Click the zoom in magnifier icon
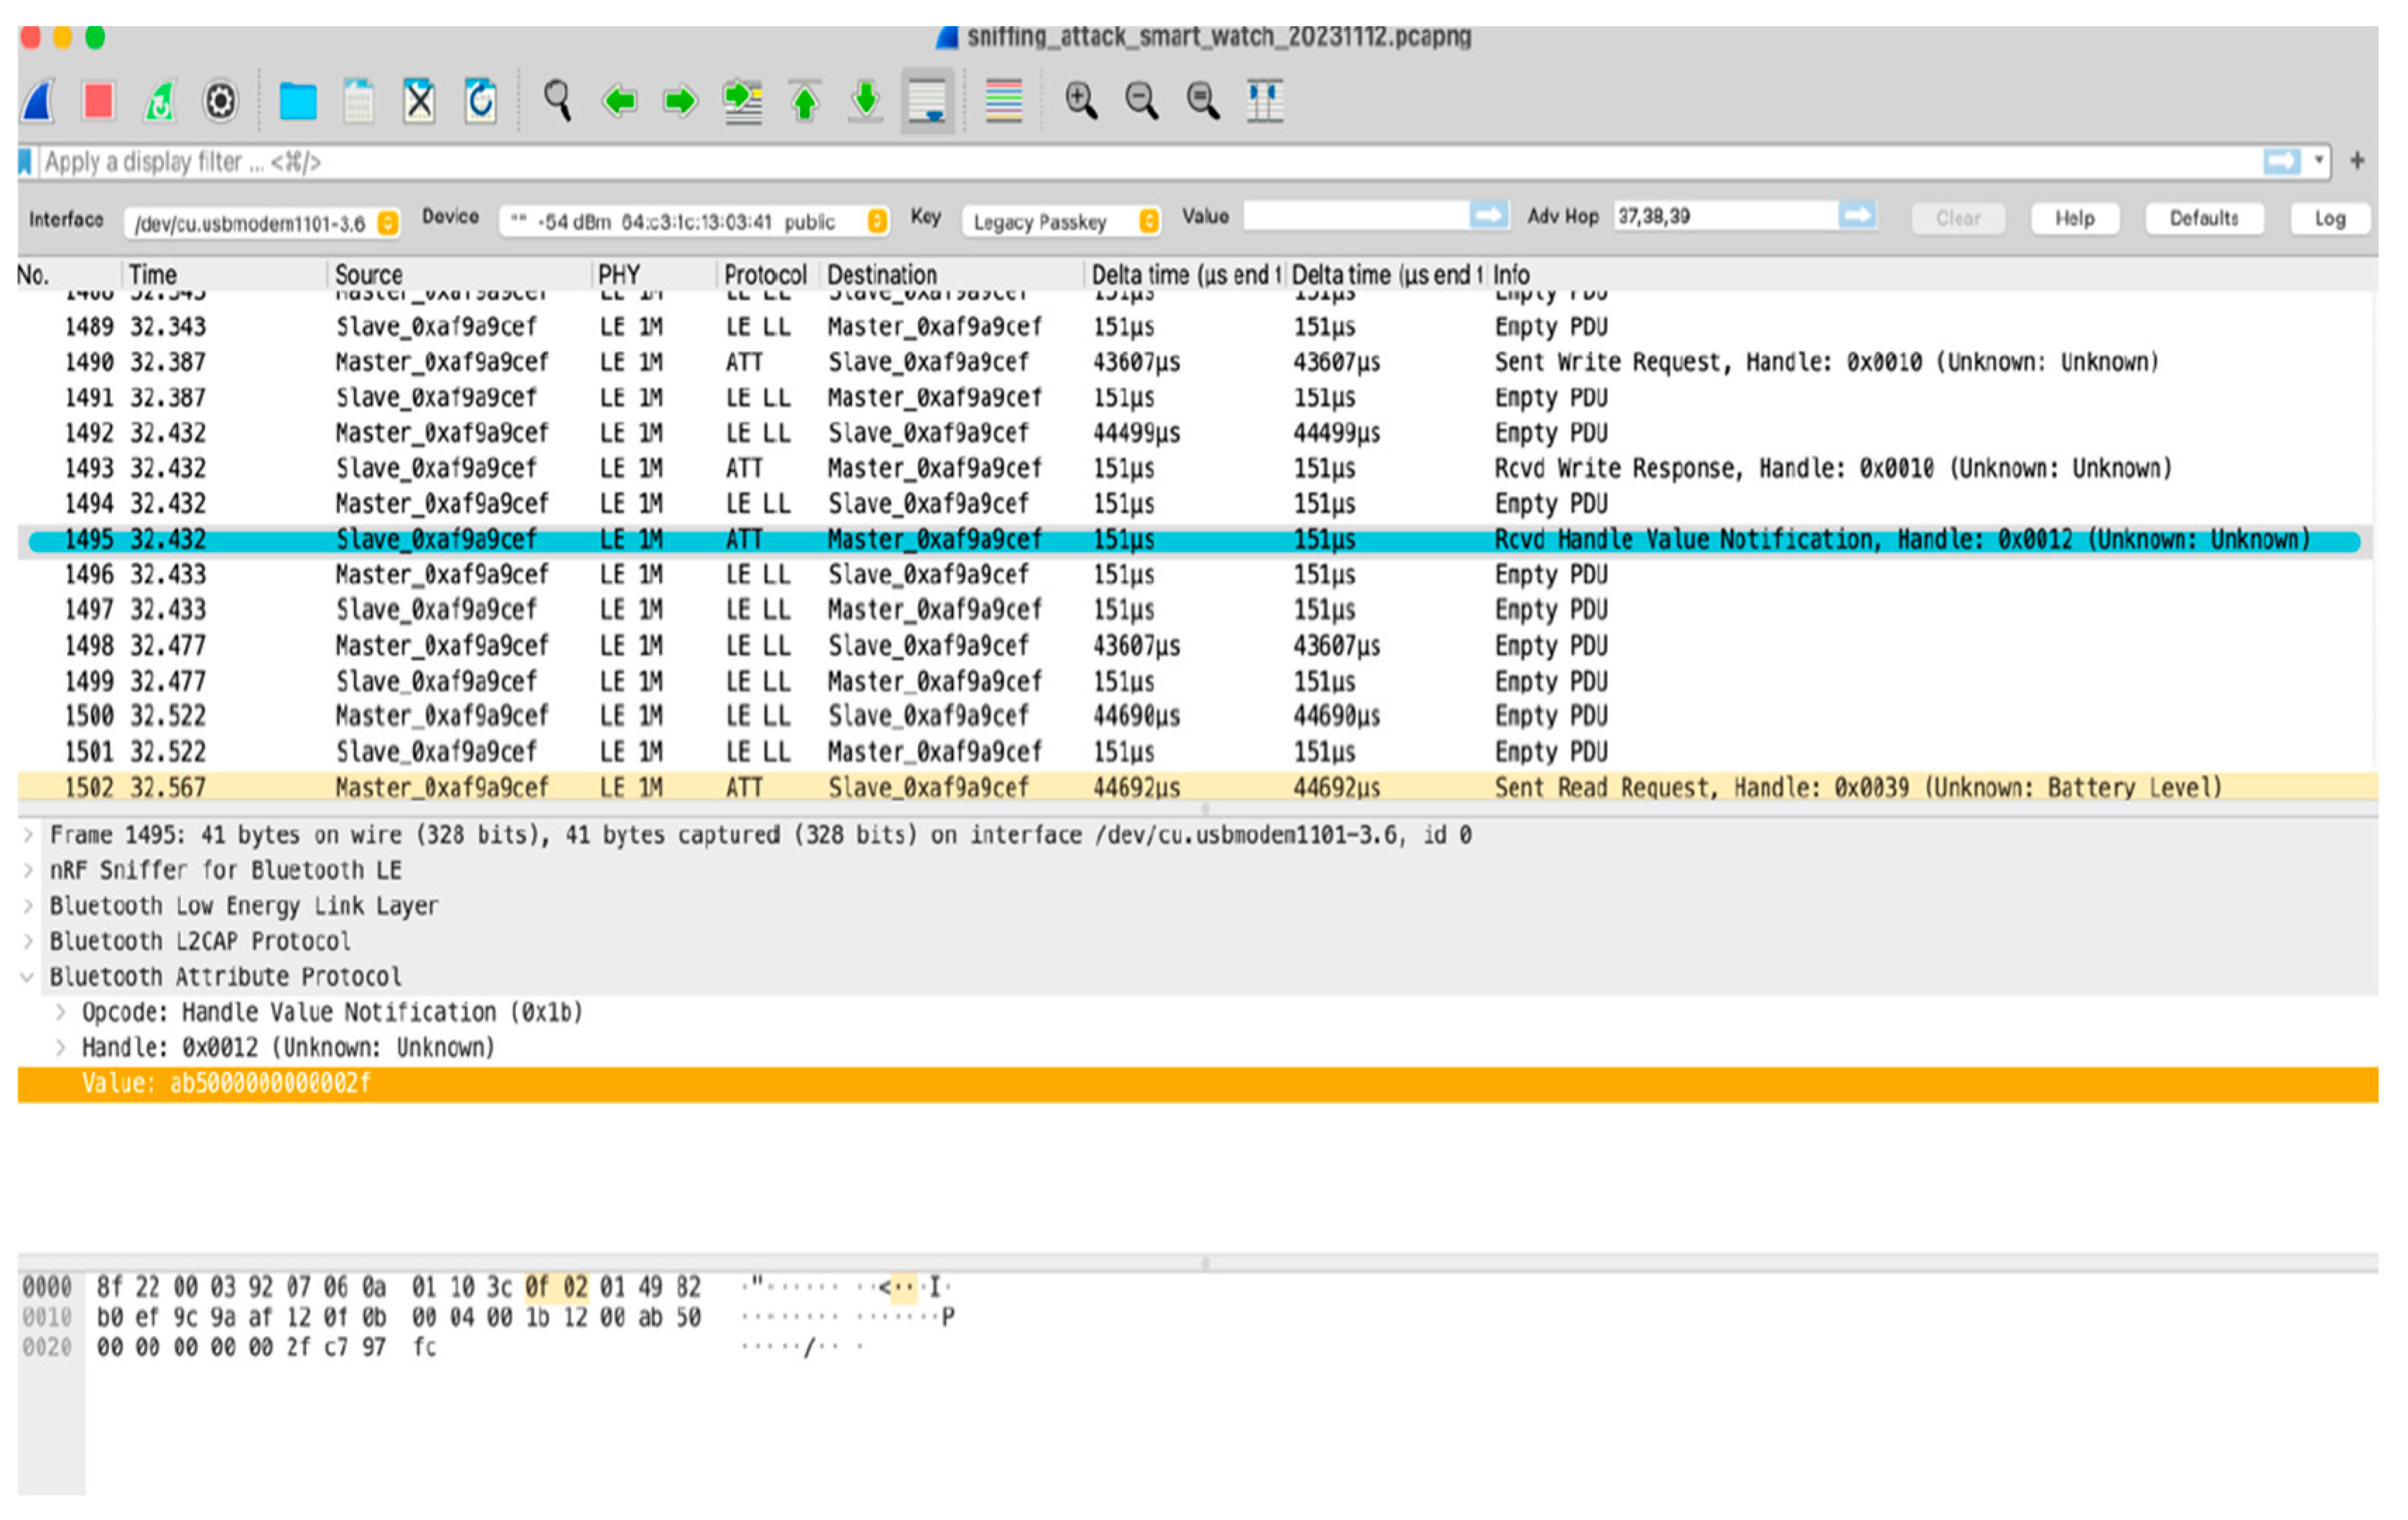Screen dimensions: 2408x1520 [x=1081, y=101]
